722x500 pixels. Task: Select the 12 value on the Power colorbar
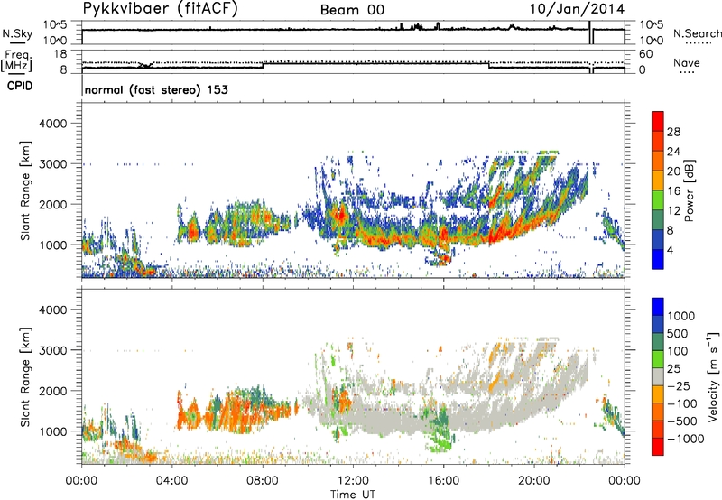tap(673, 211)
